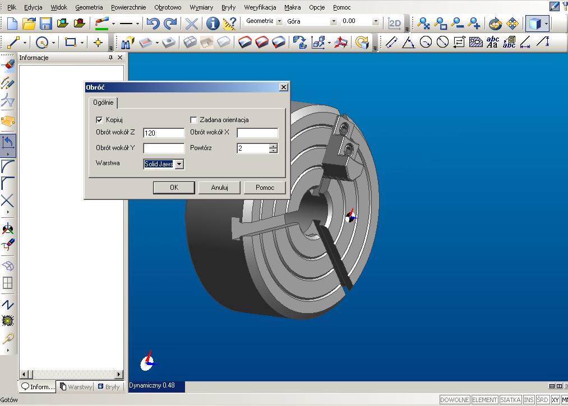568x406 pixels.
Task: Toggle ŚRD snap in status bar
Action: [x=542, y=400]
